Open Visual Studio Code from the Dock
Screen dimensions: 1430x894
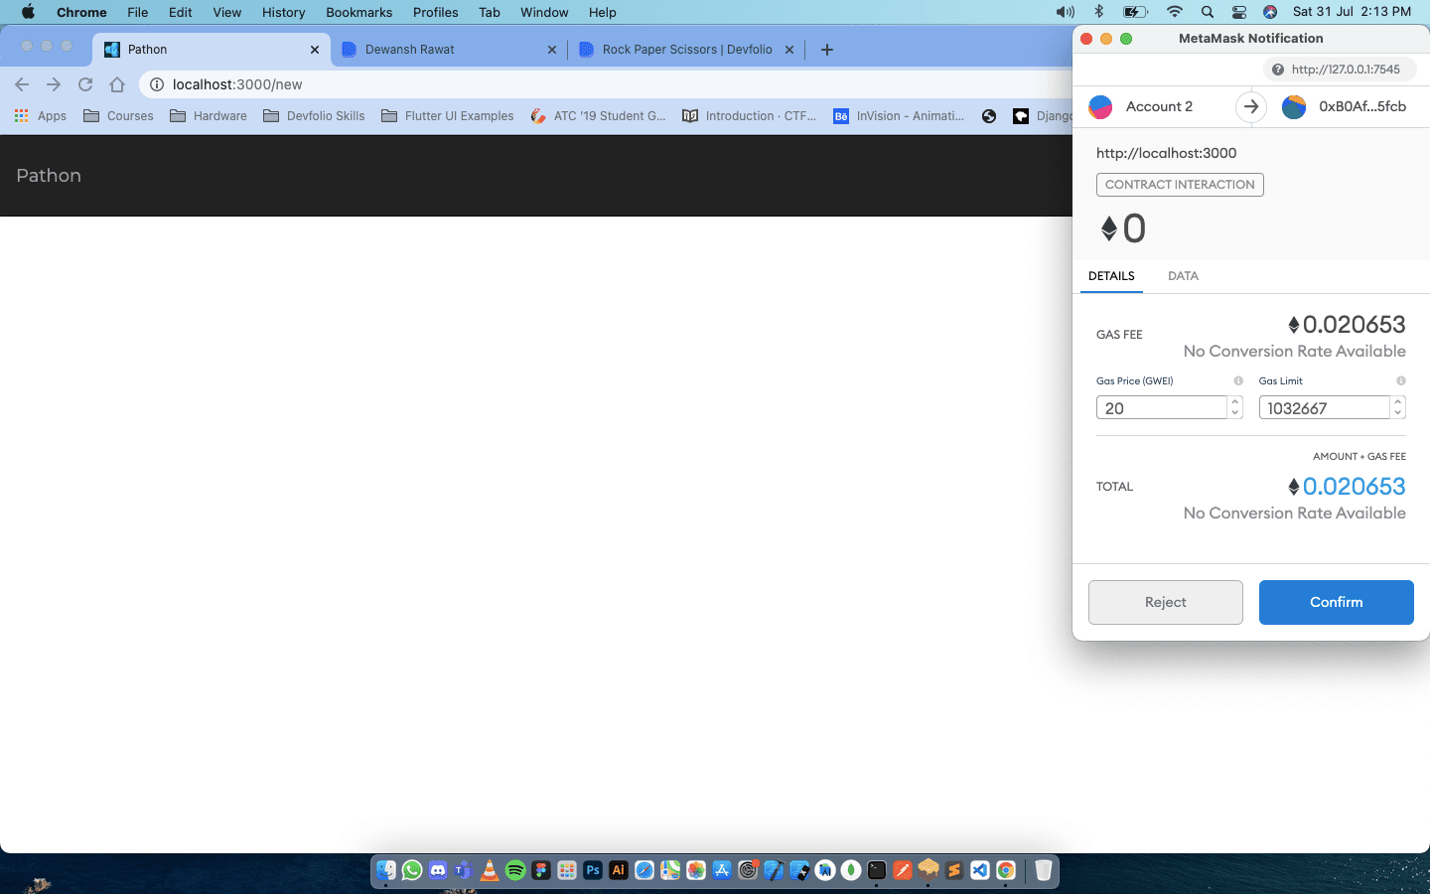(980, 870)
